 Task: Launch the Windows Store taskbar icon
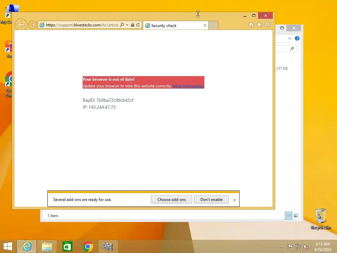67,246
